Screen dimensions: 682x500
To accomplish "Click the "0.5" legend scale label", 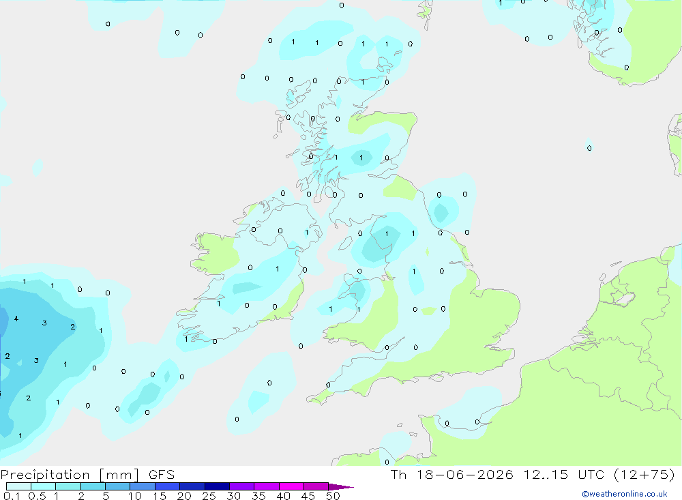I will click(x=37, y=496).
